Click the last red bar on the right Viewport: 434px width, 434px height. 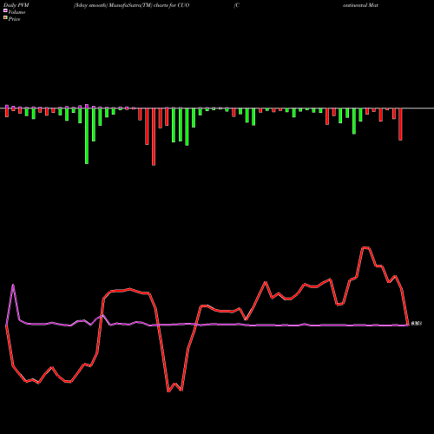coord(400,124)
